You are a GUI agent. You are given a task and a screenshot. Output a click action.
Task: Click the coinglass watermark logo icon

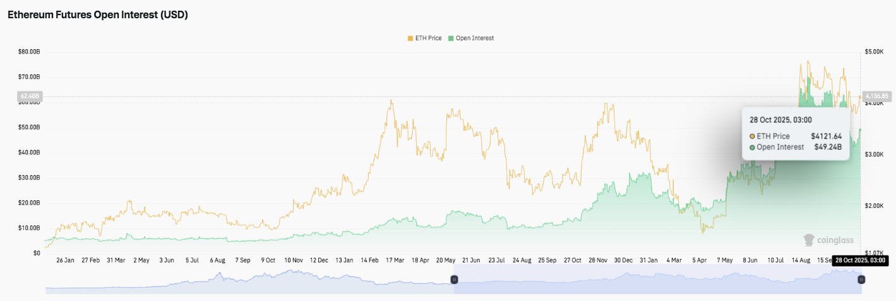808,239
